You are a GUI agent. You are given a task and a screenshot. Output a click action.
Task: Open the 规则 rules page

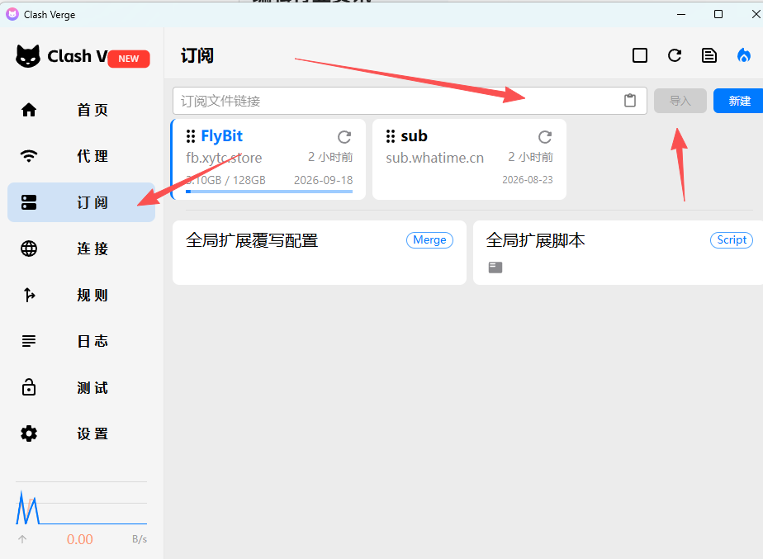pos(81,295)
